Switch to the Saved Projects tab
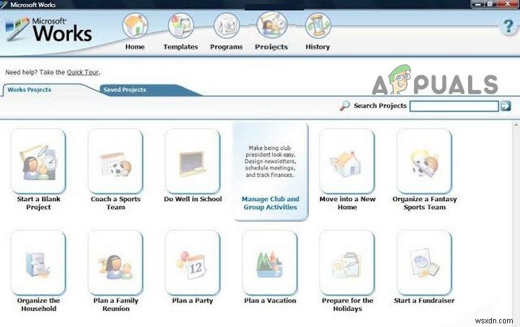The width and height of the screenshot is (520, 327). [125, 90]
